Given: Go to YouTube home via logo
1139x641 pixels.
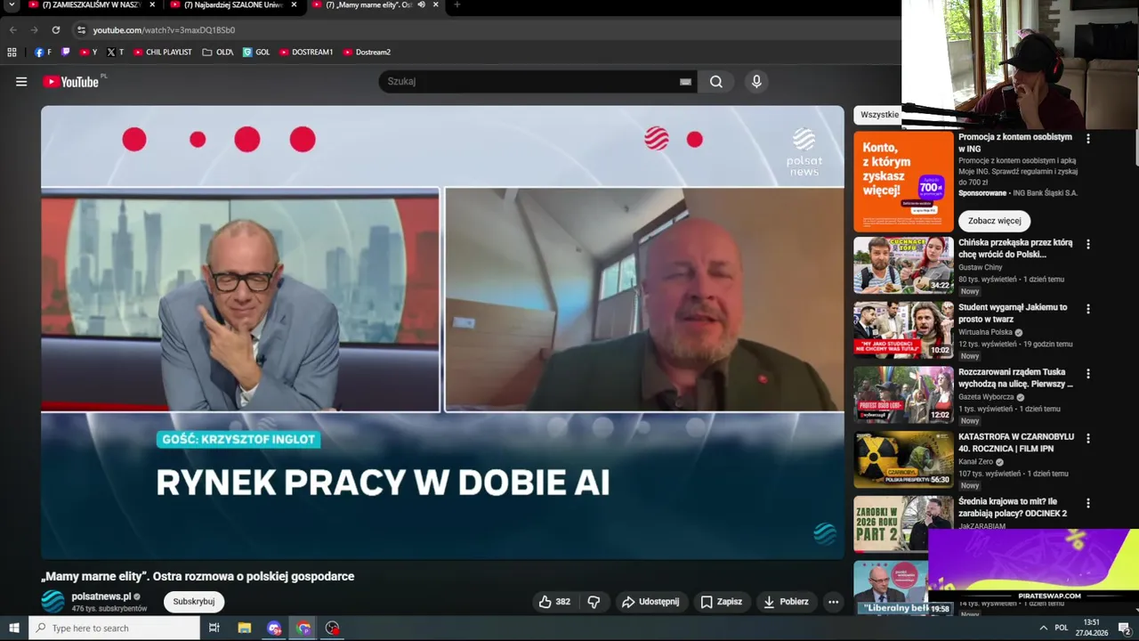Looking at the screenshot, I should click(x=70, y=82).
